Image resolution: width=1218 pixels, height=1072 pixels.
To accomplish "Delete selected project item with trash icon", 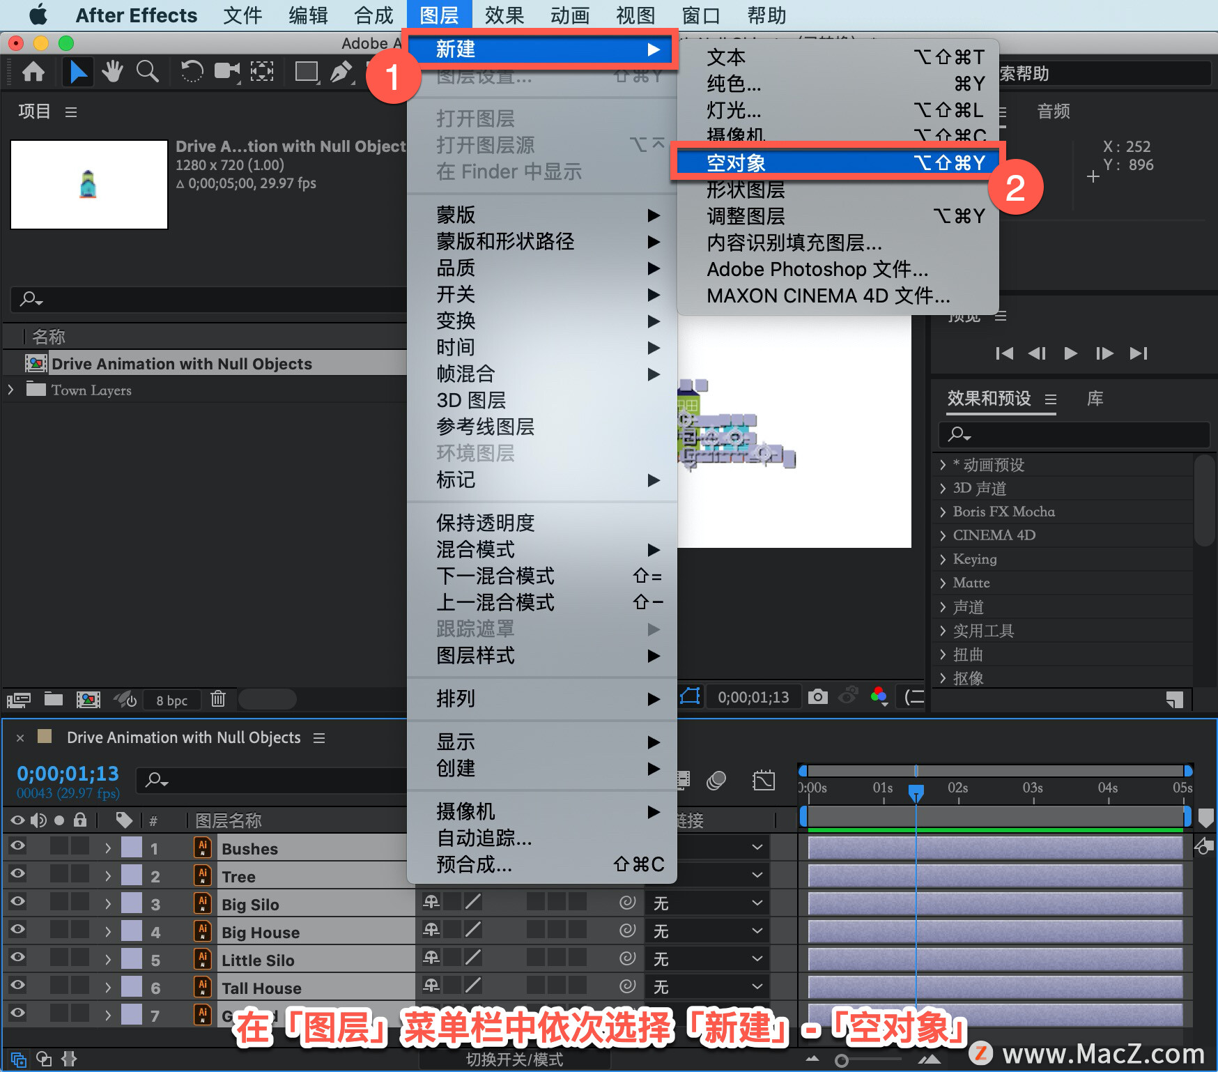I will [x=218, y=698].
